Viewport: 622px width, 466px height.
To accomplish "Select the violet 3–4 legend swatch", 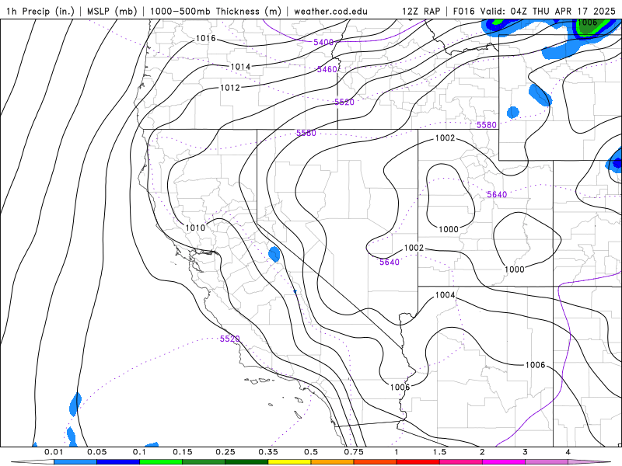I will point(547,462).
